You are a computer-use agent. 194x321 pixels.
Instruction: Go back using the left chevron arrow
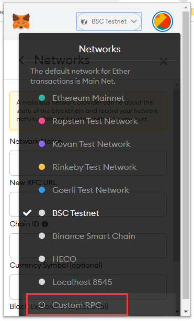[x=21, y=60]
